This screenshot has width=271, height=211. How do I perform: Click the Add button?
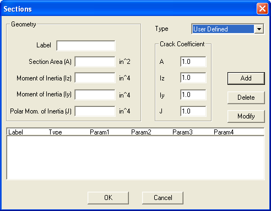246,78
